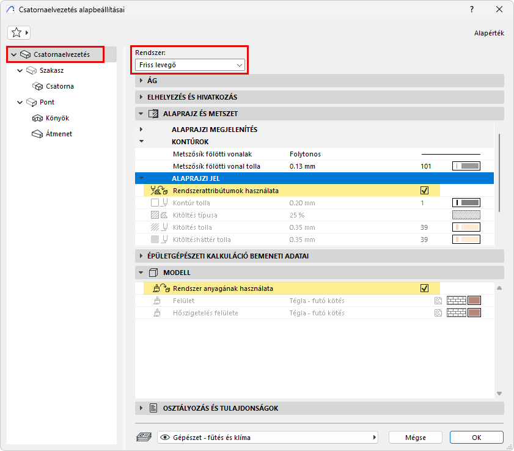Click the 0.13 mm pen weight value
Viewport: 514px width, 451px height.
click(x=303, y=166)
